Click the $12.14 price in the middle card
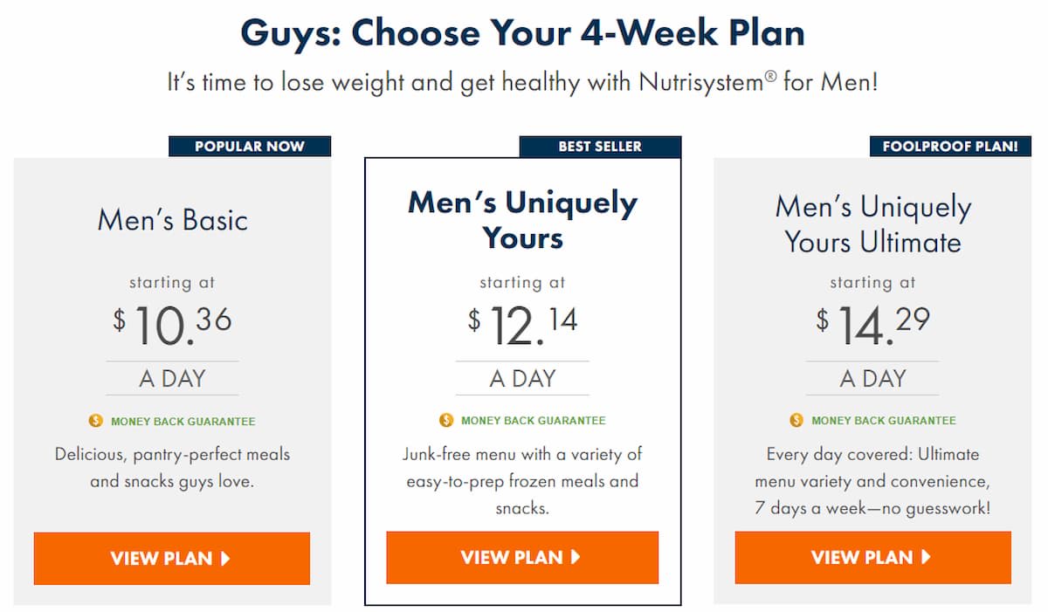 [521, 321]
